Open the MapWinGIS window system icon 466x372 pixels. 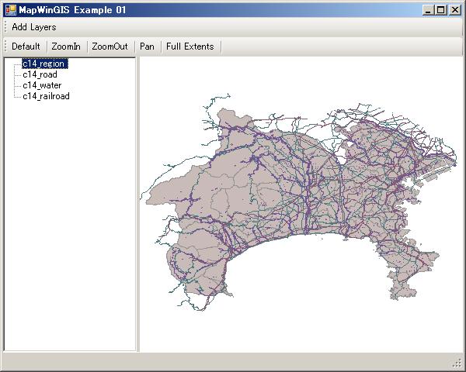click(x=9, y=10)
